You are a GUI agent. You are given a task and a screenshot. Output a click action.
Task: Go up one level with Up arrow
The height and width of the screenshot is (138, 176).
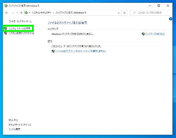tap(21, 13)
